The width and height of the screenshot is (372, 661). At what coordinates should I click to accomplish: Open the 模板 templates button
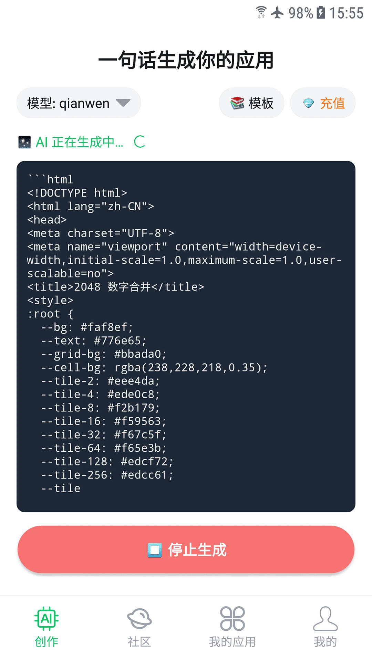(x=251, y=103)
